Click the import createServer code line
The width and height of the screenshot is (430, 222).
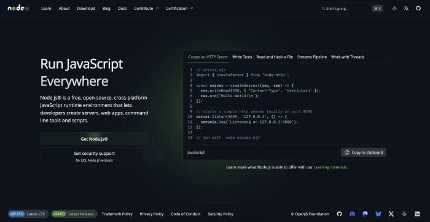pyautogui.click(x=243, y=75)
